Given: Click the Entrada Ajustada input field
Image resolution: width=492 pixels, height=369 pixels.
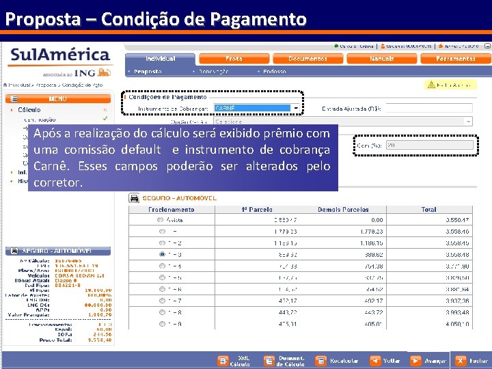Looking at the screenshot, I should 429,108.
